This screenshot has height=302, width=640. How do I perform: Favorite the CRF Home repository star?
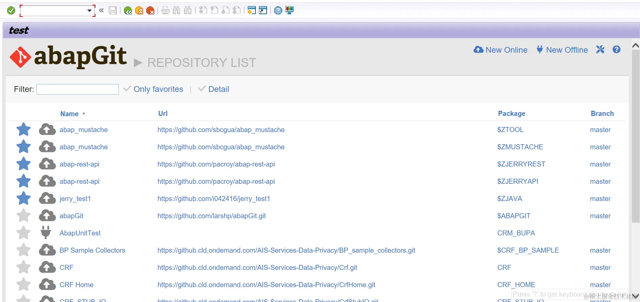(x=24, y=284)
